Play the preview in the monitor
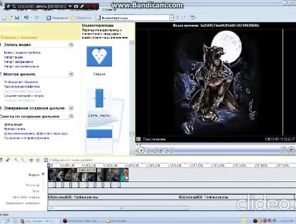The width and height of the screenshot is (296, 224). coord(141,150)
